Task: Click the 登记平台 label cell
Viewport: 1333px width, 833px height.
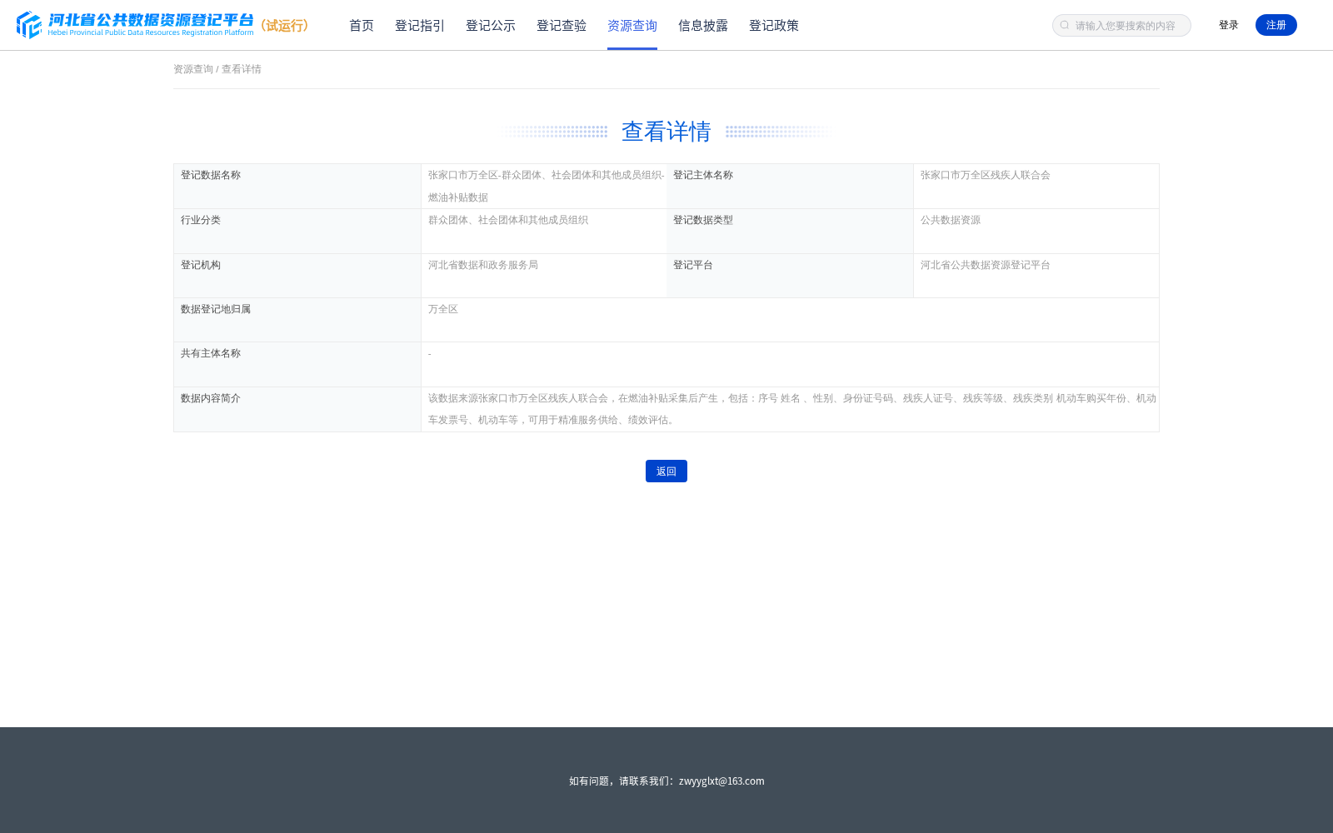Action: coord(790,276)
